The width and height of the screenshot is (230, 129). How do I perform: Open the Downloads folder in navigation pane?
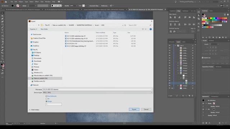[x=37, y=61]
